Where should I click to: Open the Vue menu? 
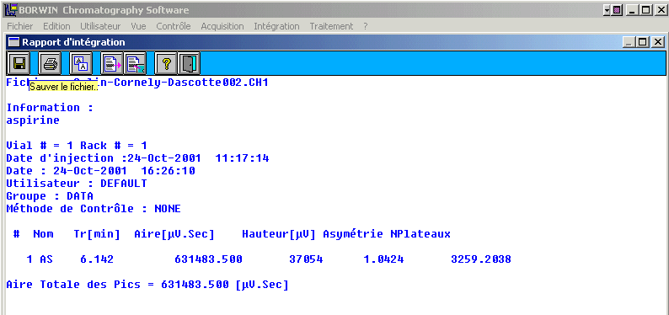point(139,26)
